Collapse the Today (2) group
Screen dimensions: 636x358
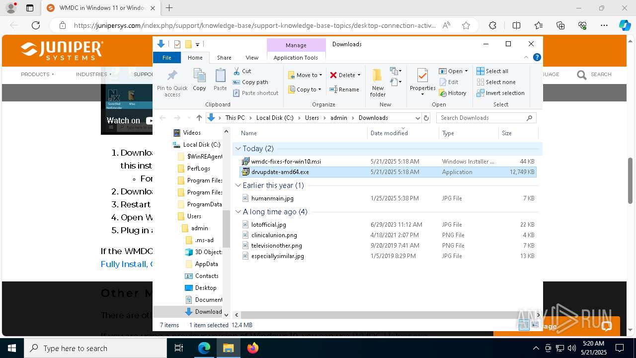(238, 149)
